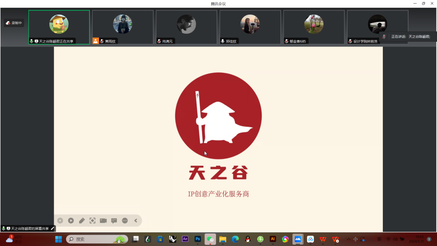
Task: Expand the system tray hidden icons chevron
Action: coord(348,239)
